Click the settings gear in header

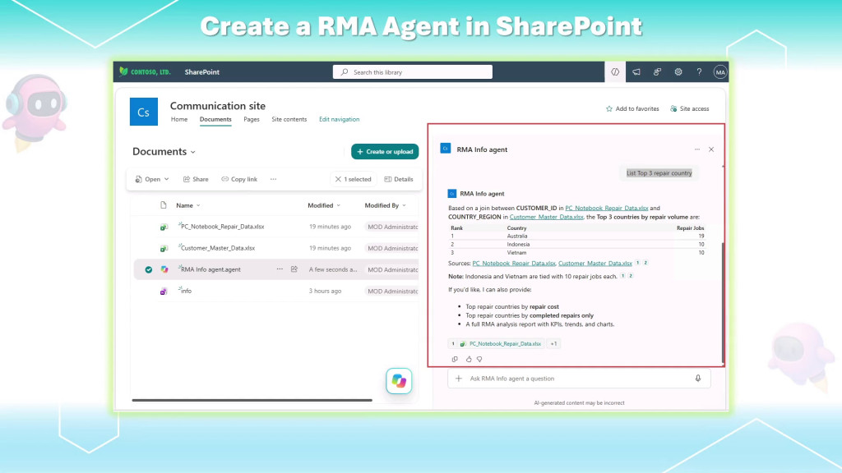pos(678,72)
